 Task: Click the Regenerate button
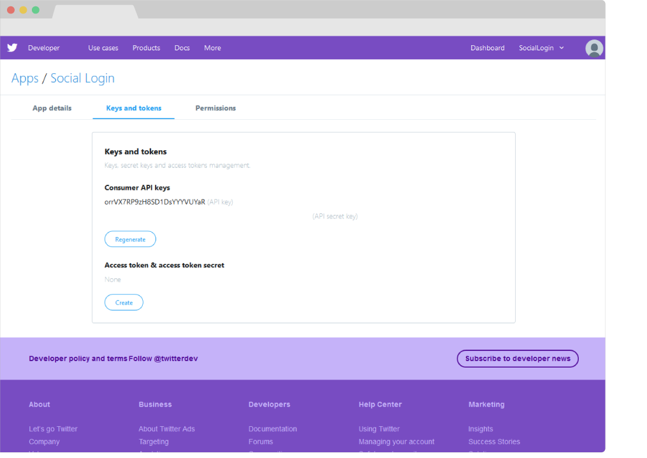(130, 240)
